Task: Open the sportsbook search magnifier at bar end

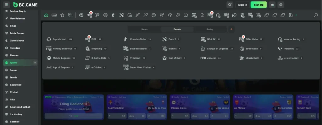Action: click(x=316, y=15)
